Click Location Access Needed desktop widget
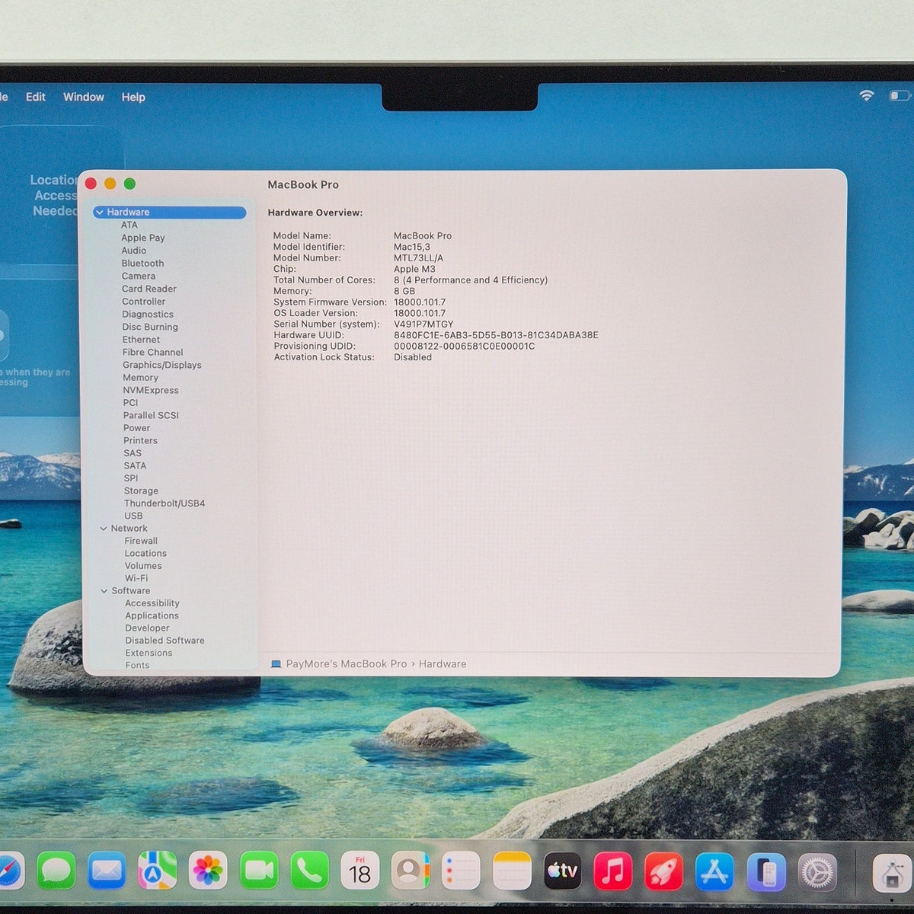 coord(53,196)
